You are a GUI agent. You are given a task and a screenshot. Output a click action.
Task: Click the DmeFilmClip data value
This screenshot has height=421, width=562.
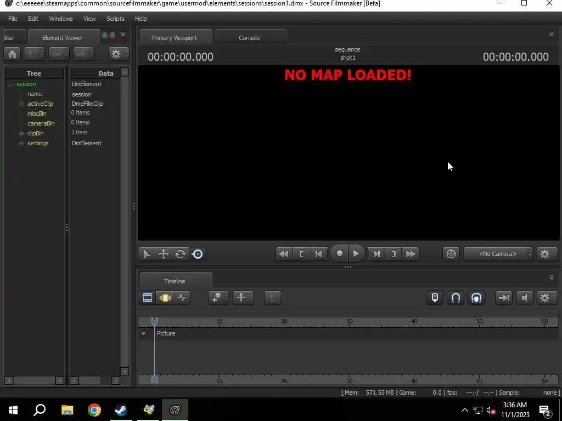pyautogui.click(x=87, y=104)
